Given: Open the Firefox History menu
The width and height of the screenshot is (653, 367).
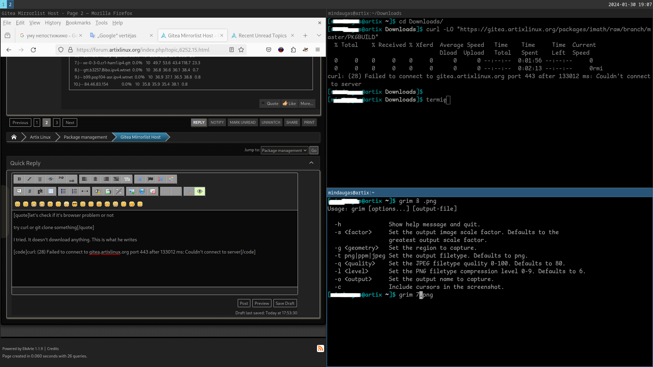Looking at the screenshot, I should point(53,23).
